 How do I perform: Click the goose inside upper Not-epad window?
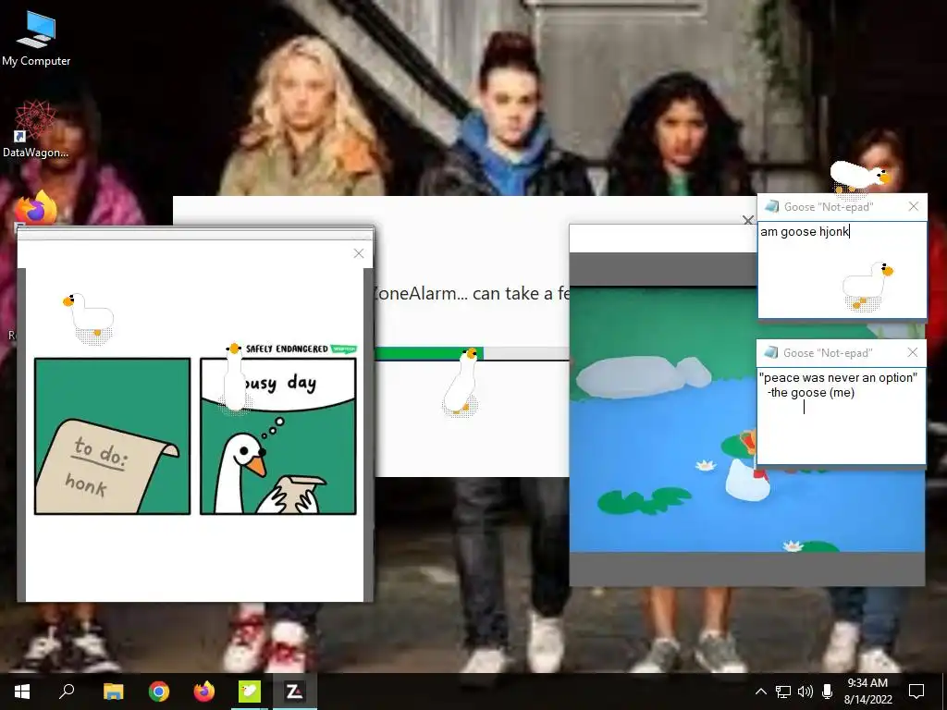867,287
